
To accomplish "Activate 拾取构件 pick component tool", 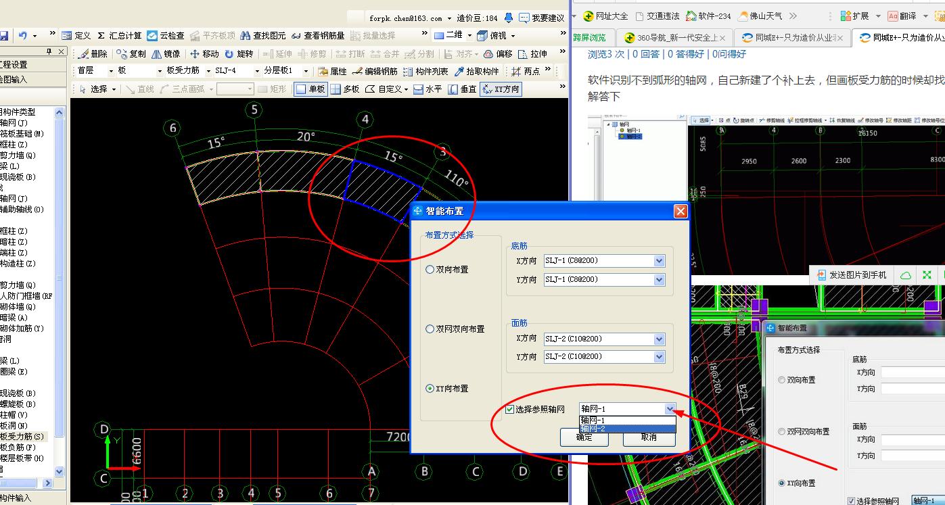I will point(476,71).
